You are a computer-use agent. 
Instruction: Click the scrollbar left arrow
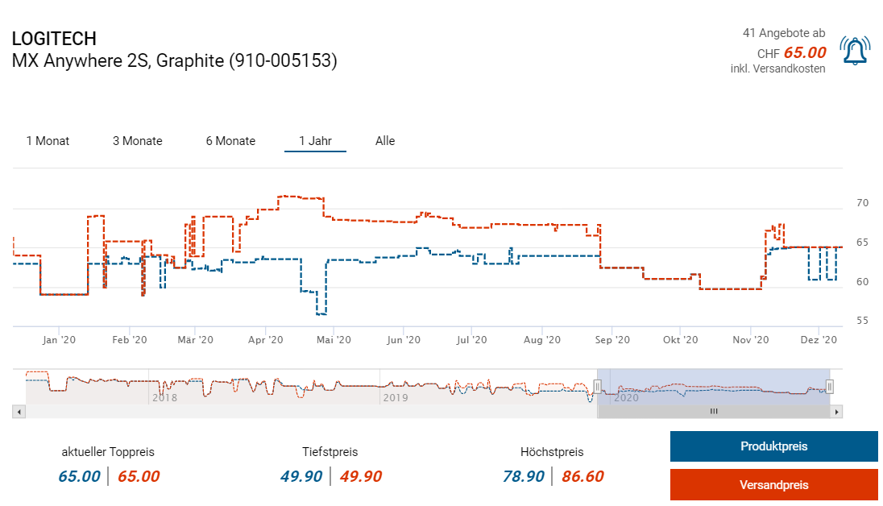point(20,412)
